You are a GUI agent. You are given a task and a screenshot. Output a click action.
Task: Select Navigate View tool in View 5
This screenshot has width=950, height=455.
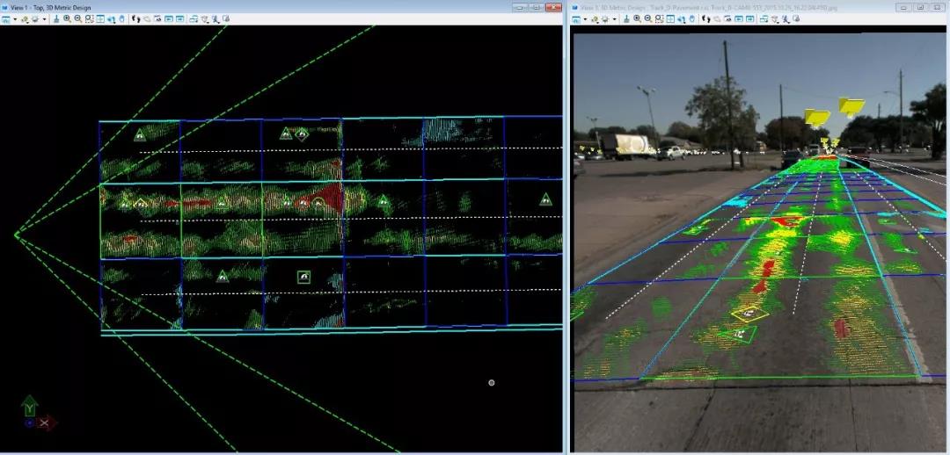727,18
